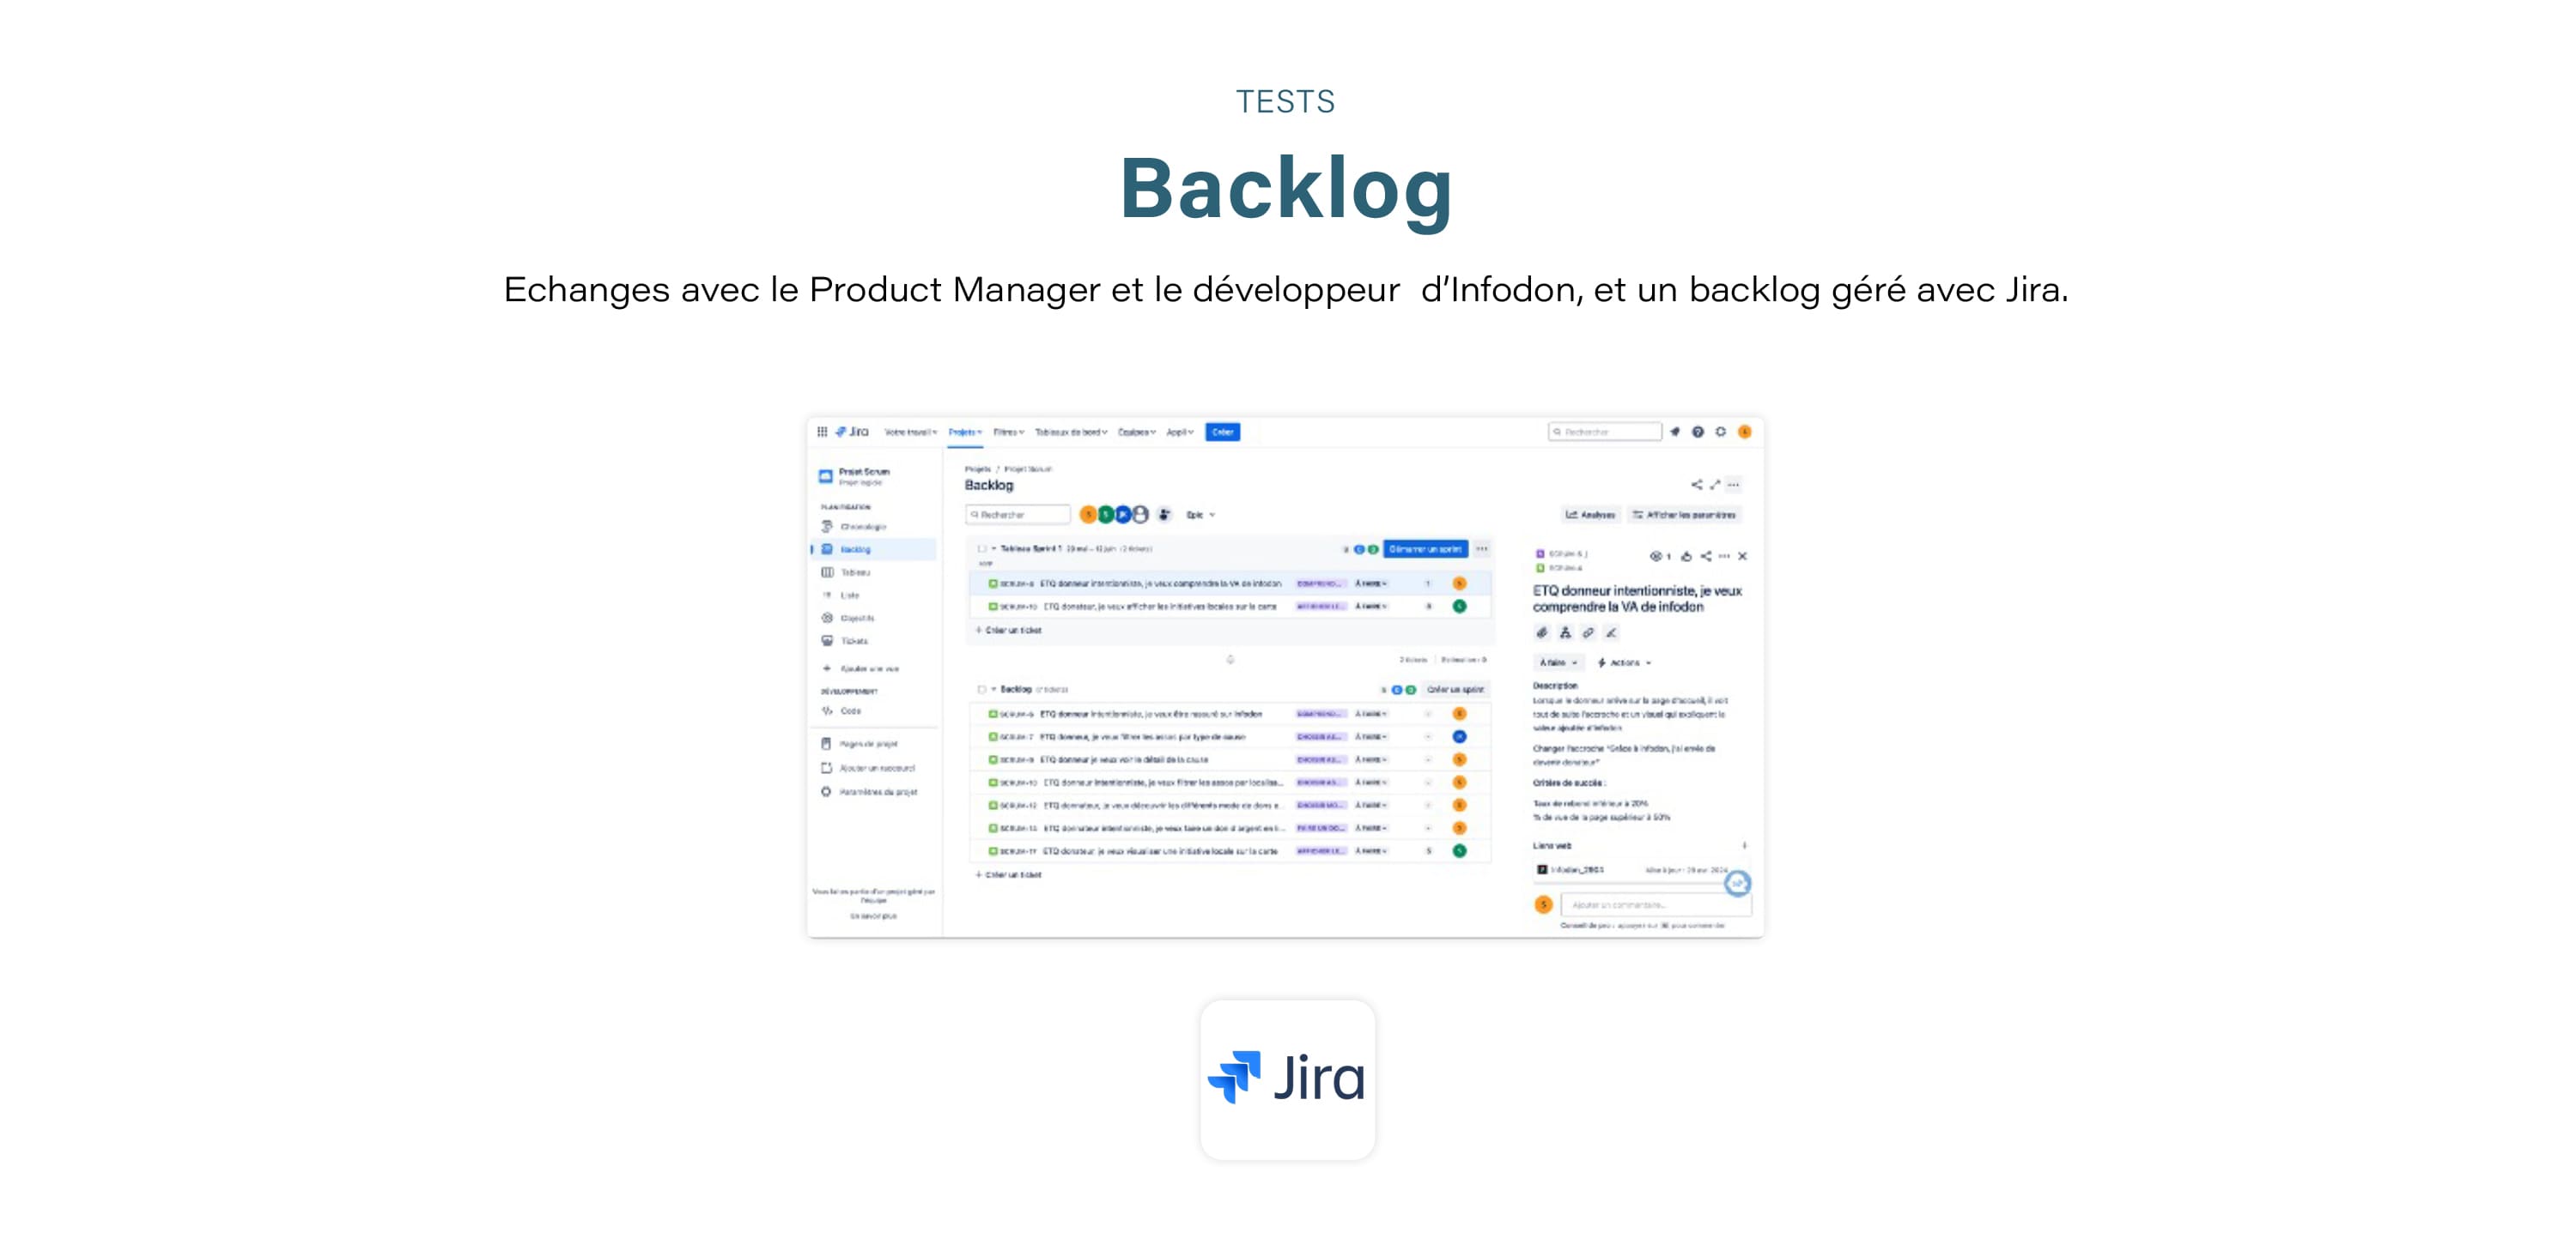Tick the Tableau Sprint 1 checkbox
The width and height of the screenshot is (2576, 1251).
(982, 548)
